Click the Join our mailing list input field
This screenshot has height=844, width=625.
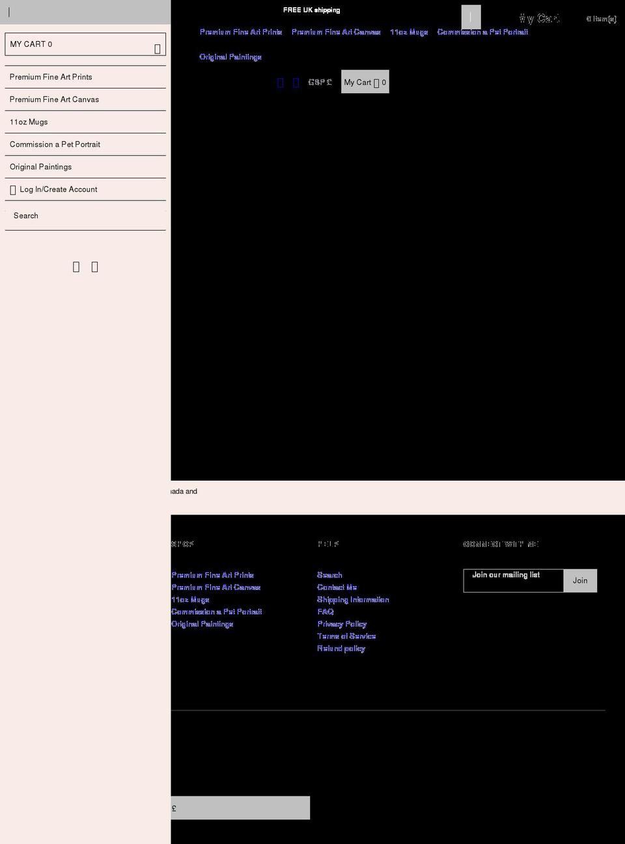point(514,580)
